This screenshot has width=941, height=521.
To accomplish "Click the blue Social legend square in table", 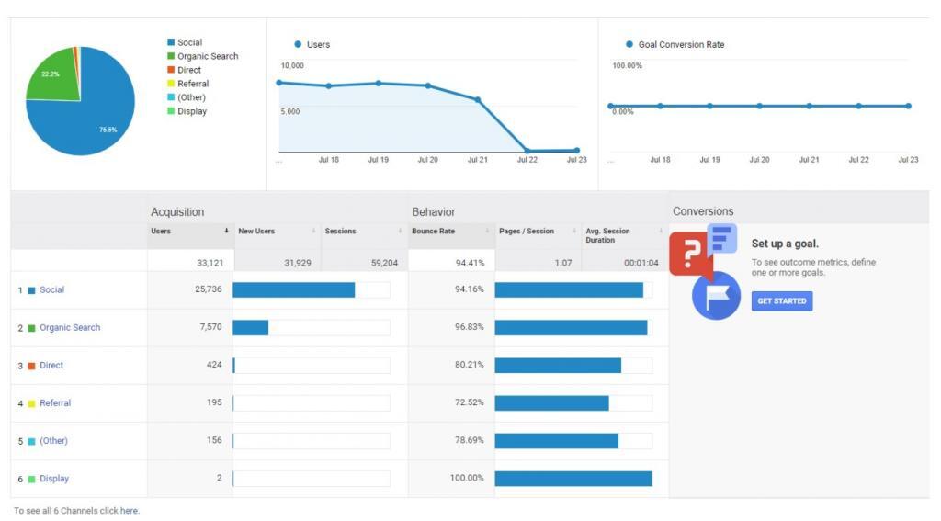I will [x=31, y=290].
